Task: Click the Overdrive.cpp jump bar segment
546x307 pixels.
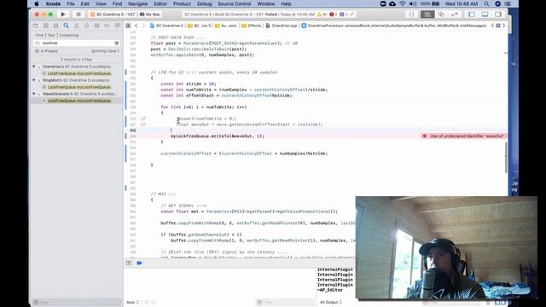Action: (281, 26)
